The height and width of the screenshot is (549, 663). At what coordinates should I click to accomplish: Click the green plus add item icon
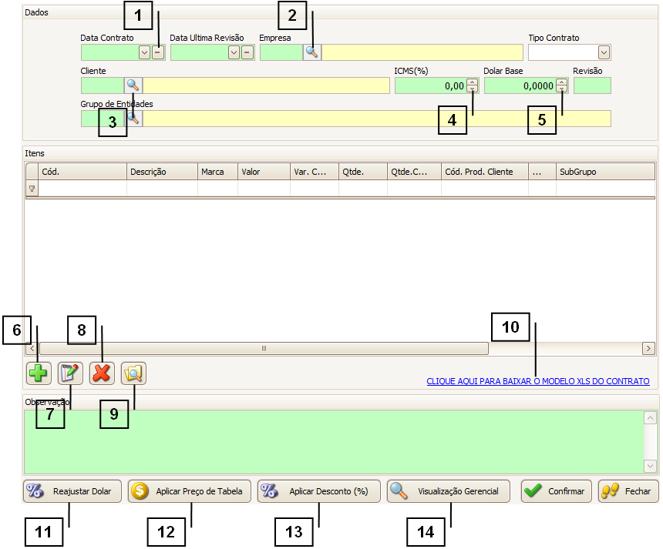pyautogui.click(x=38, y=373)
